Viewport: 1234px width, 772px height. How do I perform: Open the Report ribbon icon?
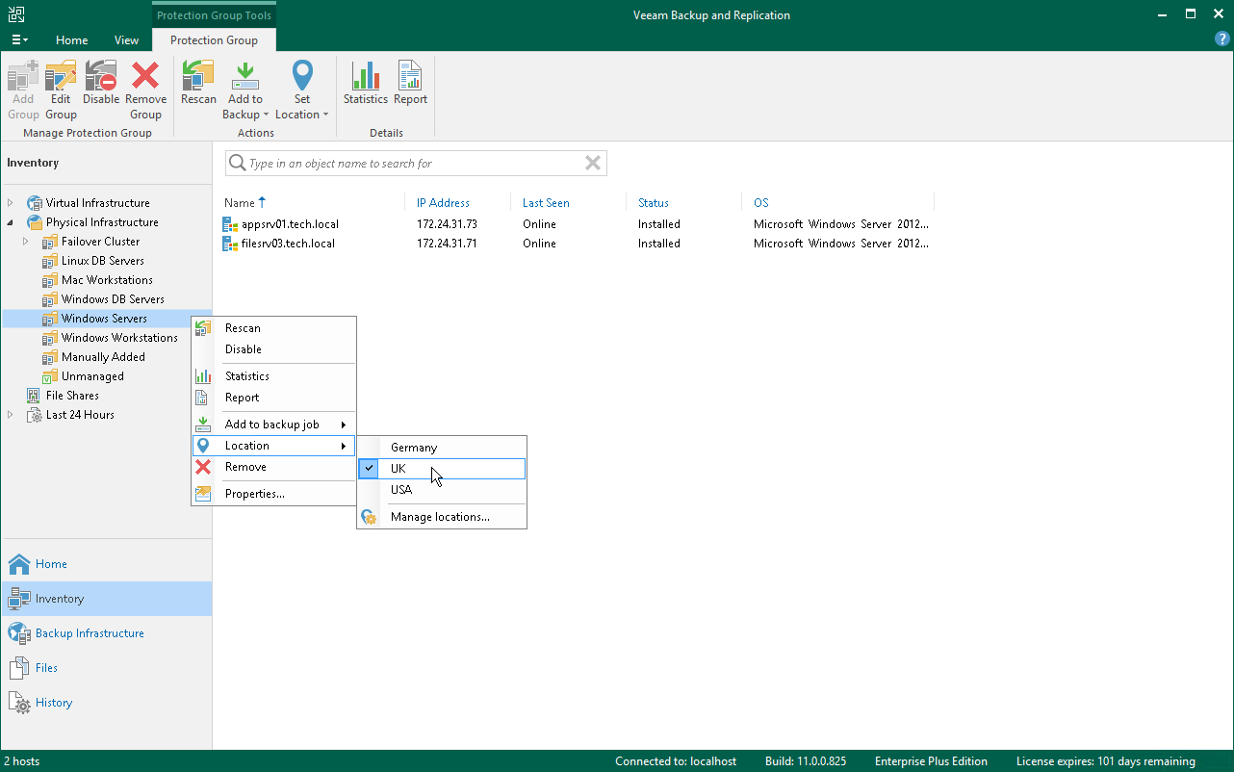click(410, 76)
